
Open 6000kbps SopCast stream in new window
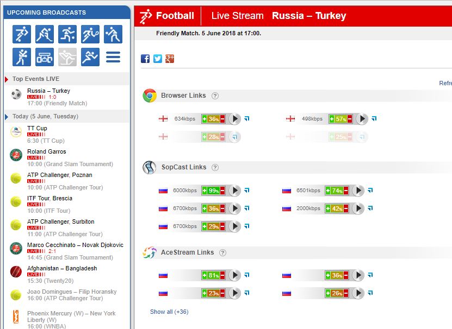pyautogui.click(x=247, y=190)
